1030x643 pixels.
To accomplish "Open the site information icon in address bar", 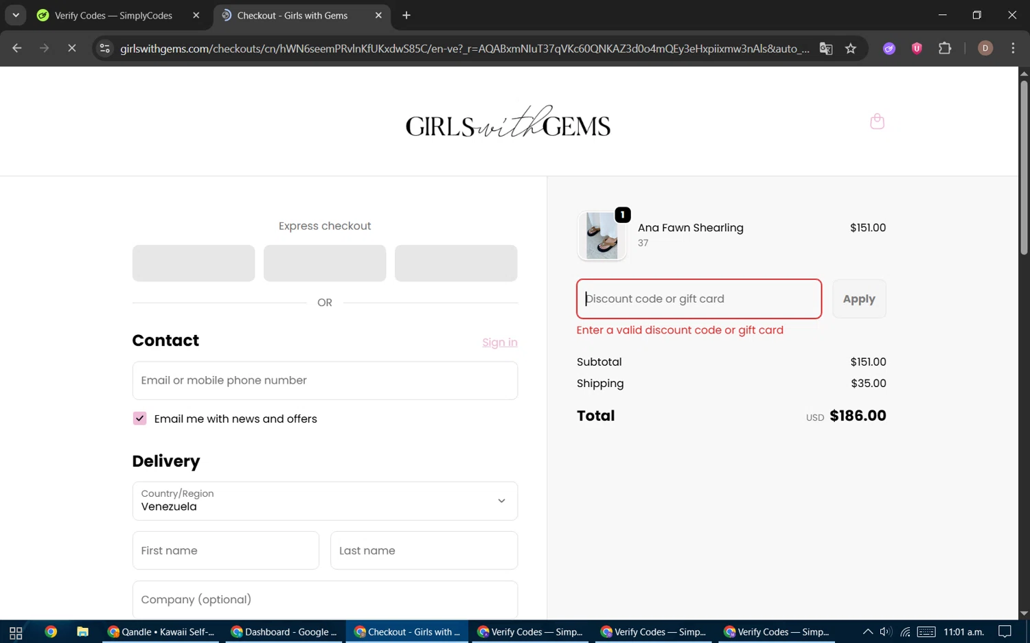I will [104, 48].
